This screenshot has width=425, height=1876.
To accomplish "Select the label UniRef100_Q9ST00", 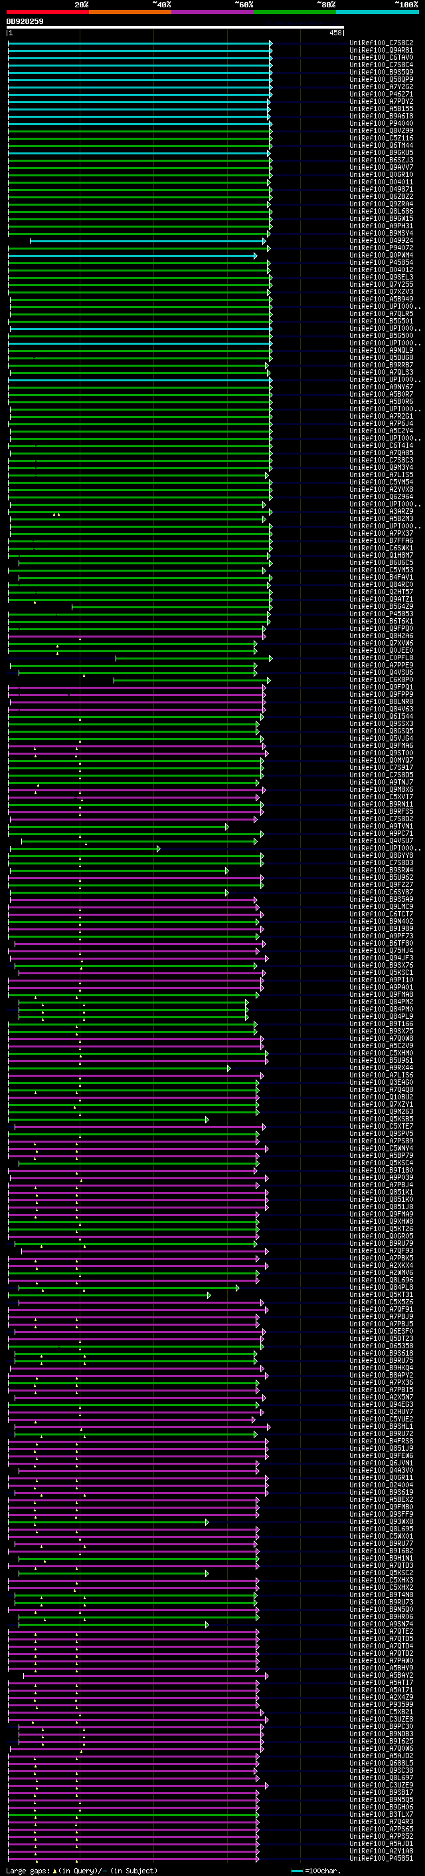I will click(x=381, y=753).
